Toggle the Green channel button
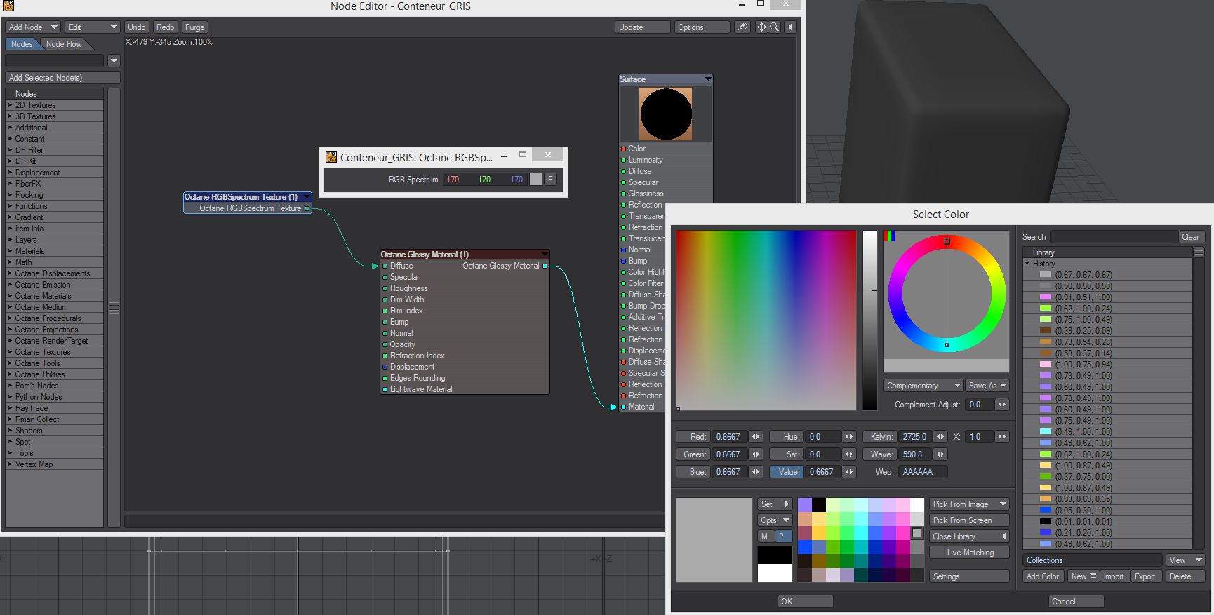The width and height of the screenshot is (1214, 615). click(x=693, y=454)
